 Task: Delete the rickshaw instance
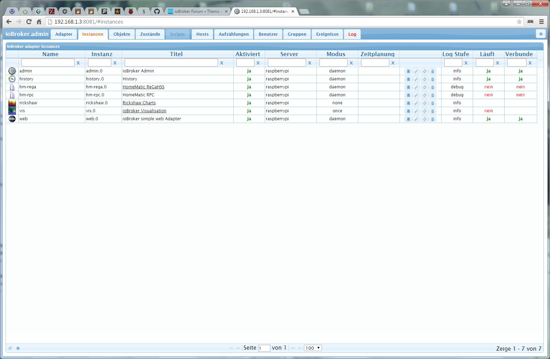pos(433,103)
